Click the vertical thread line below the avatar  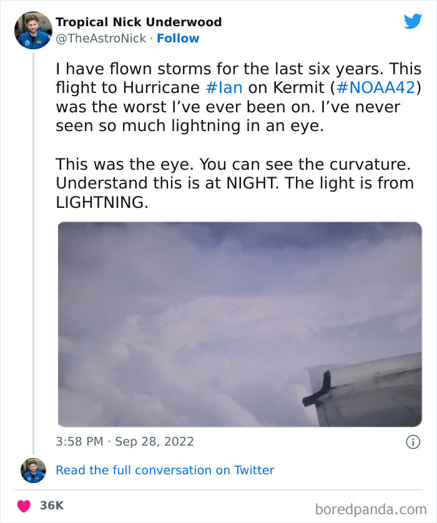[x=33, y=250]
